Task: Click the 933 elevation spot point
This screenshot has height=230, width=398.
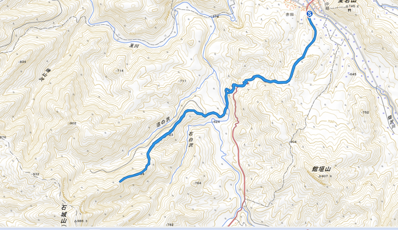Action: 32,174
